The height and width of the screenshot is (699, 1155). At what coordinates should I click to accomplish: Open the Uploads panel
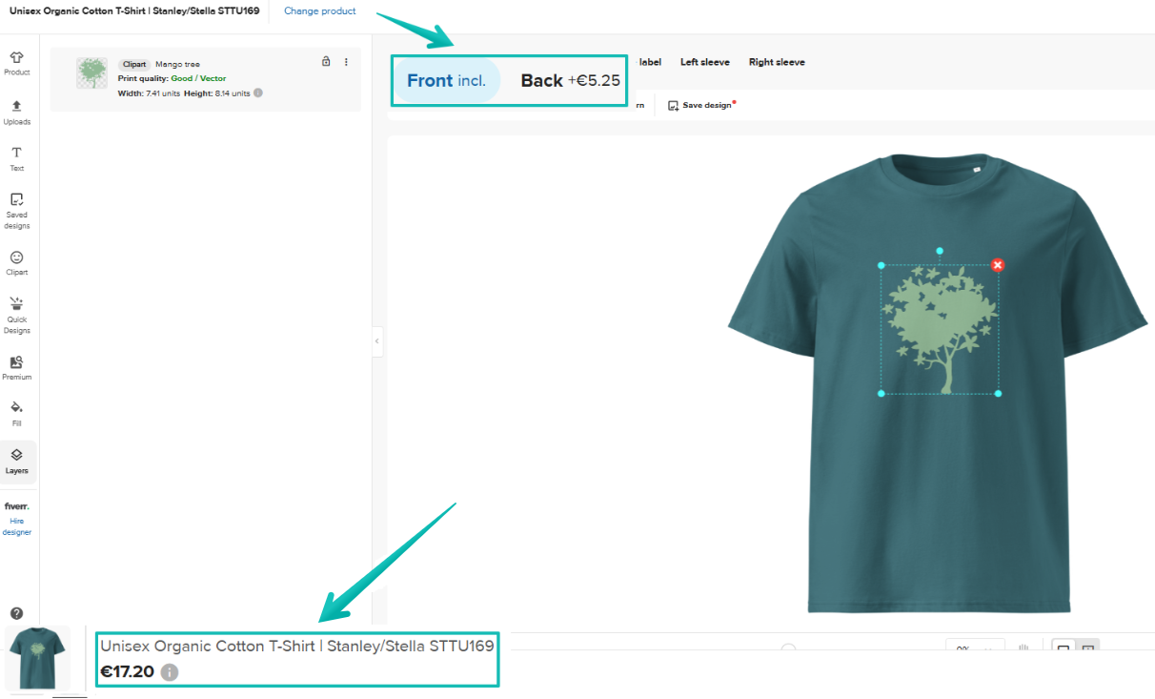click(17, 111)
